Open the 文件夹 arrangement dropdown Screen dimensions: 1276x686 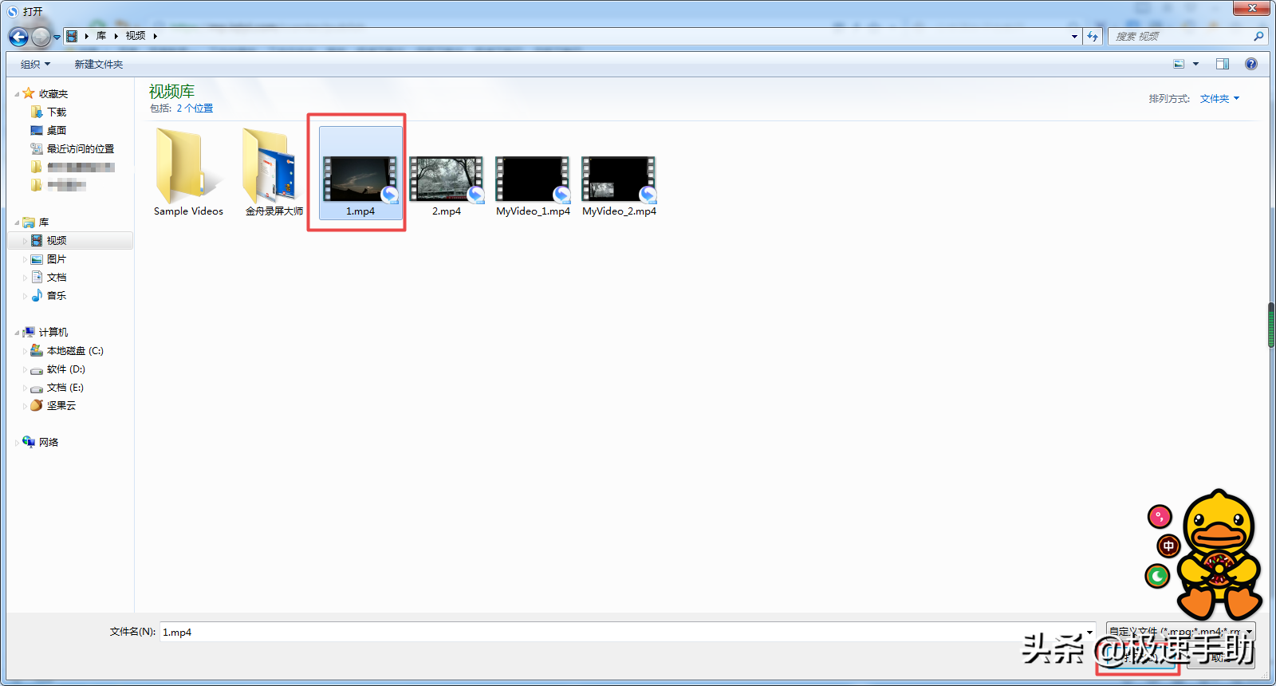(x=1219, y=99)
